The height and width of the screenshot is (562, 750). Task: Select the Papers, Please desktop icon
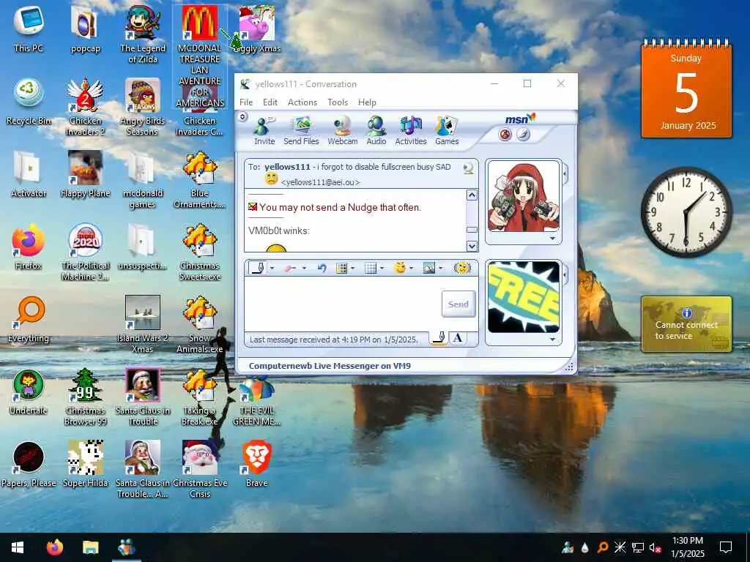point(29,465)
